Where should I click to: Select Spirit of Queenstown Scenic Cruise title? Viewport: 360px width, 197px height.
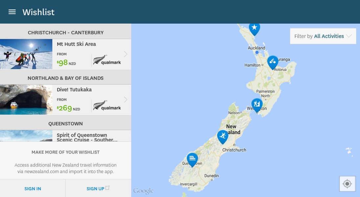pos(87,137)
